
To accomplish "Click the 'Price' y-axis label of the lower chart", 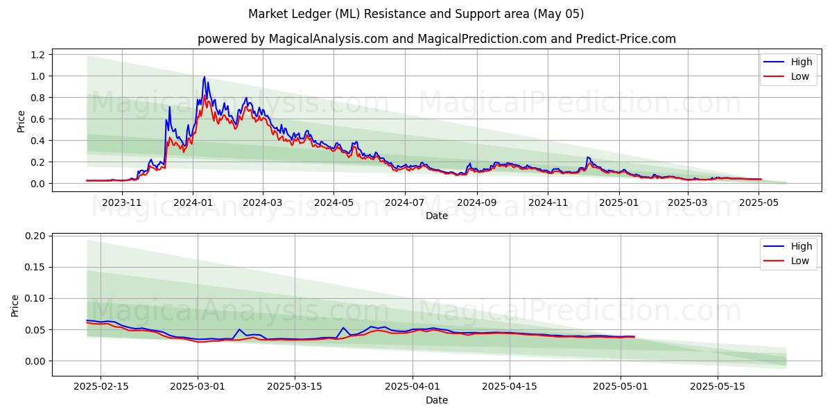I will point(15,305).
